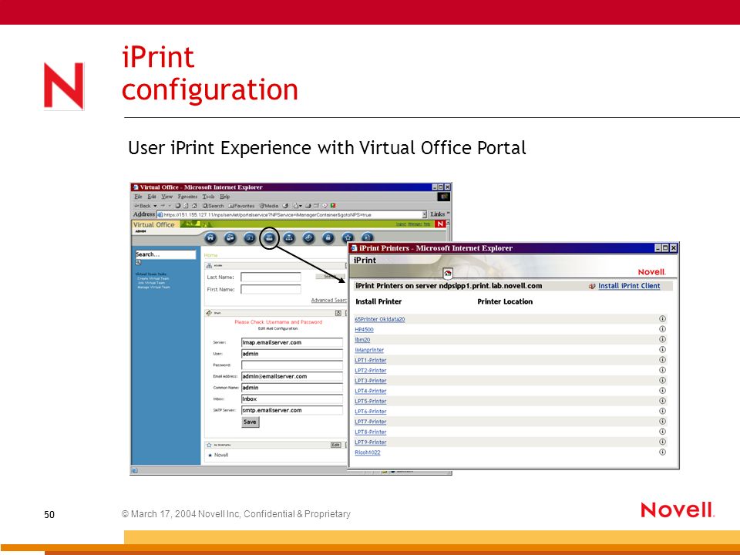Install the 65Printer Okidata20 printer
740x555 pixels.
pyautogui.click(x=379, y=319)
